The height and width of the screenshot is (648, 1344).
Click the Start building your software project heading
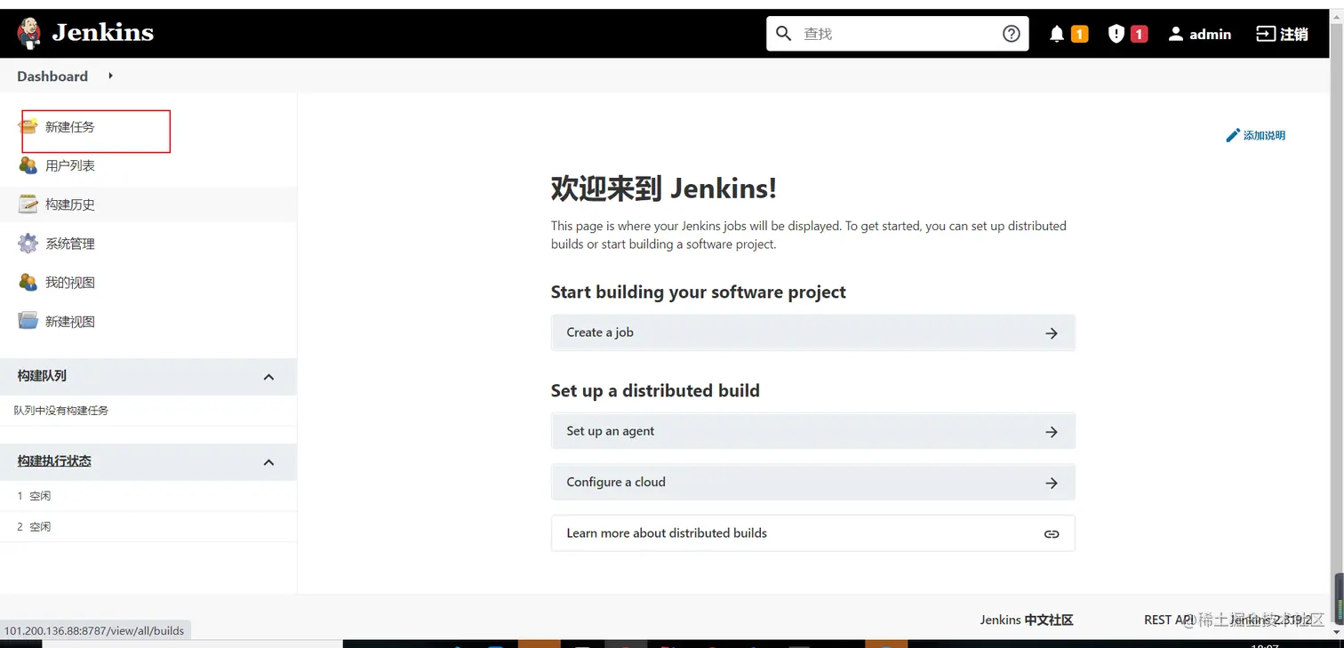click(699, 292)
